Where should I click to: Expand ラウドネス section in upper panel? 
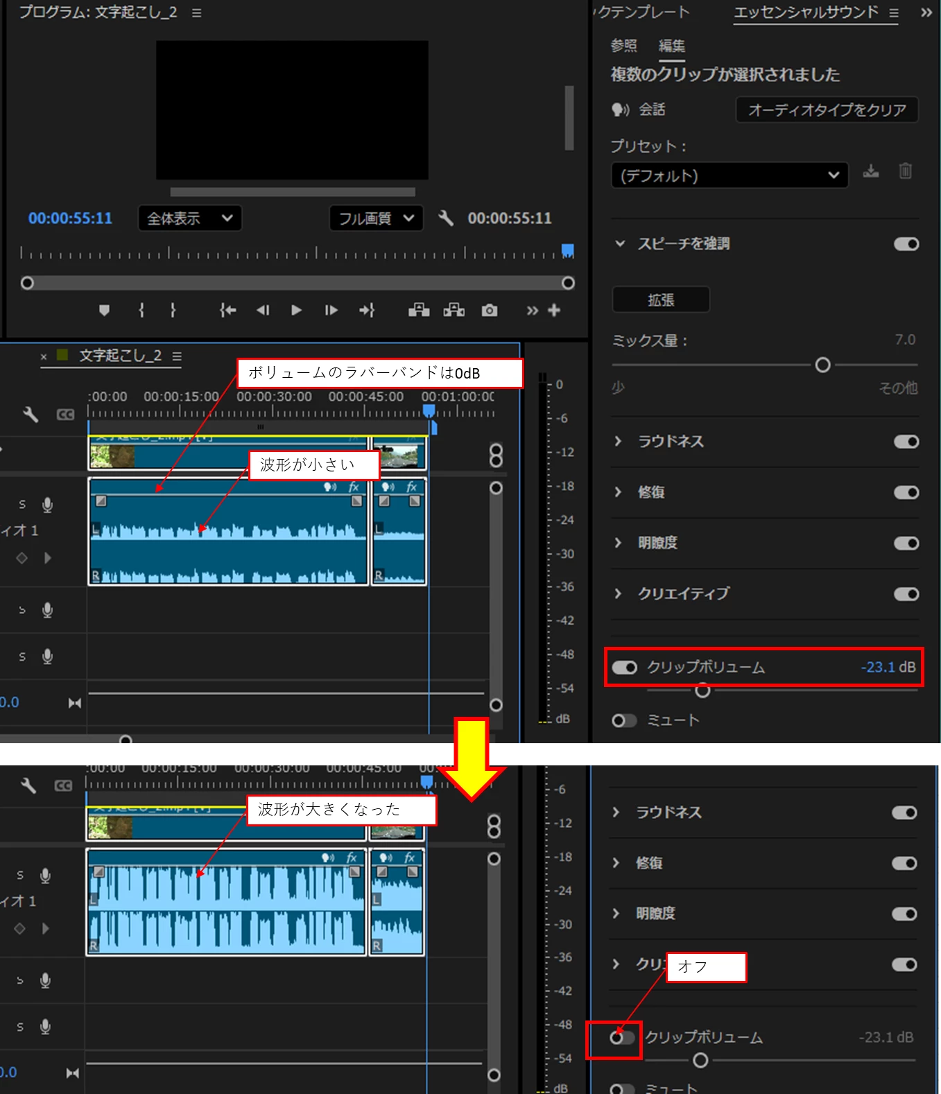pyautogui.click(x=618, y=441)
